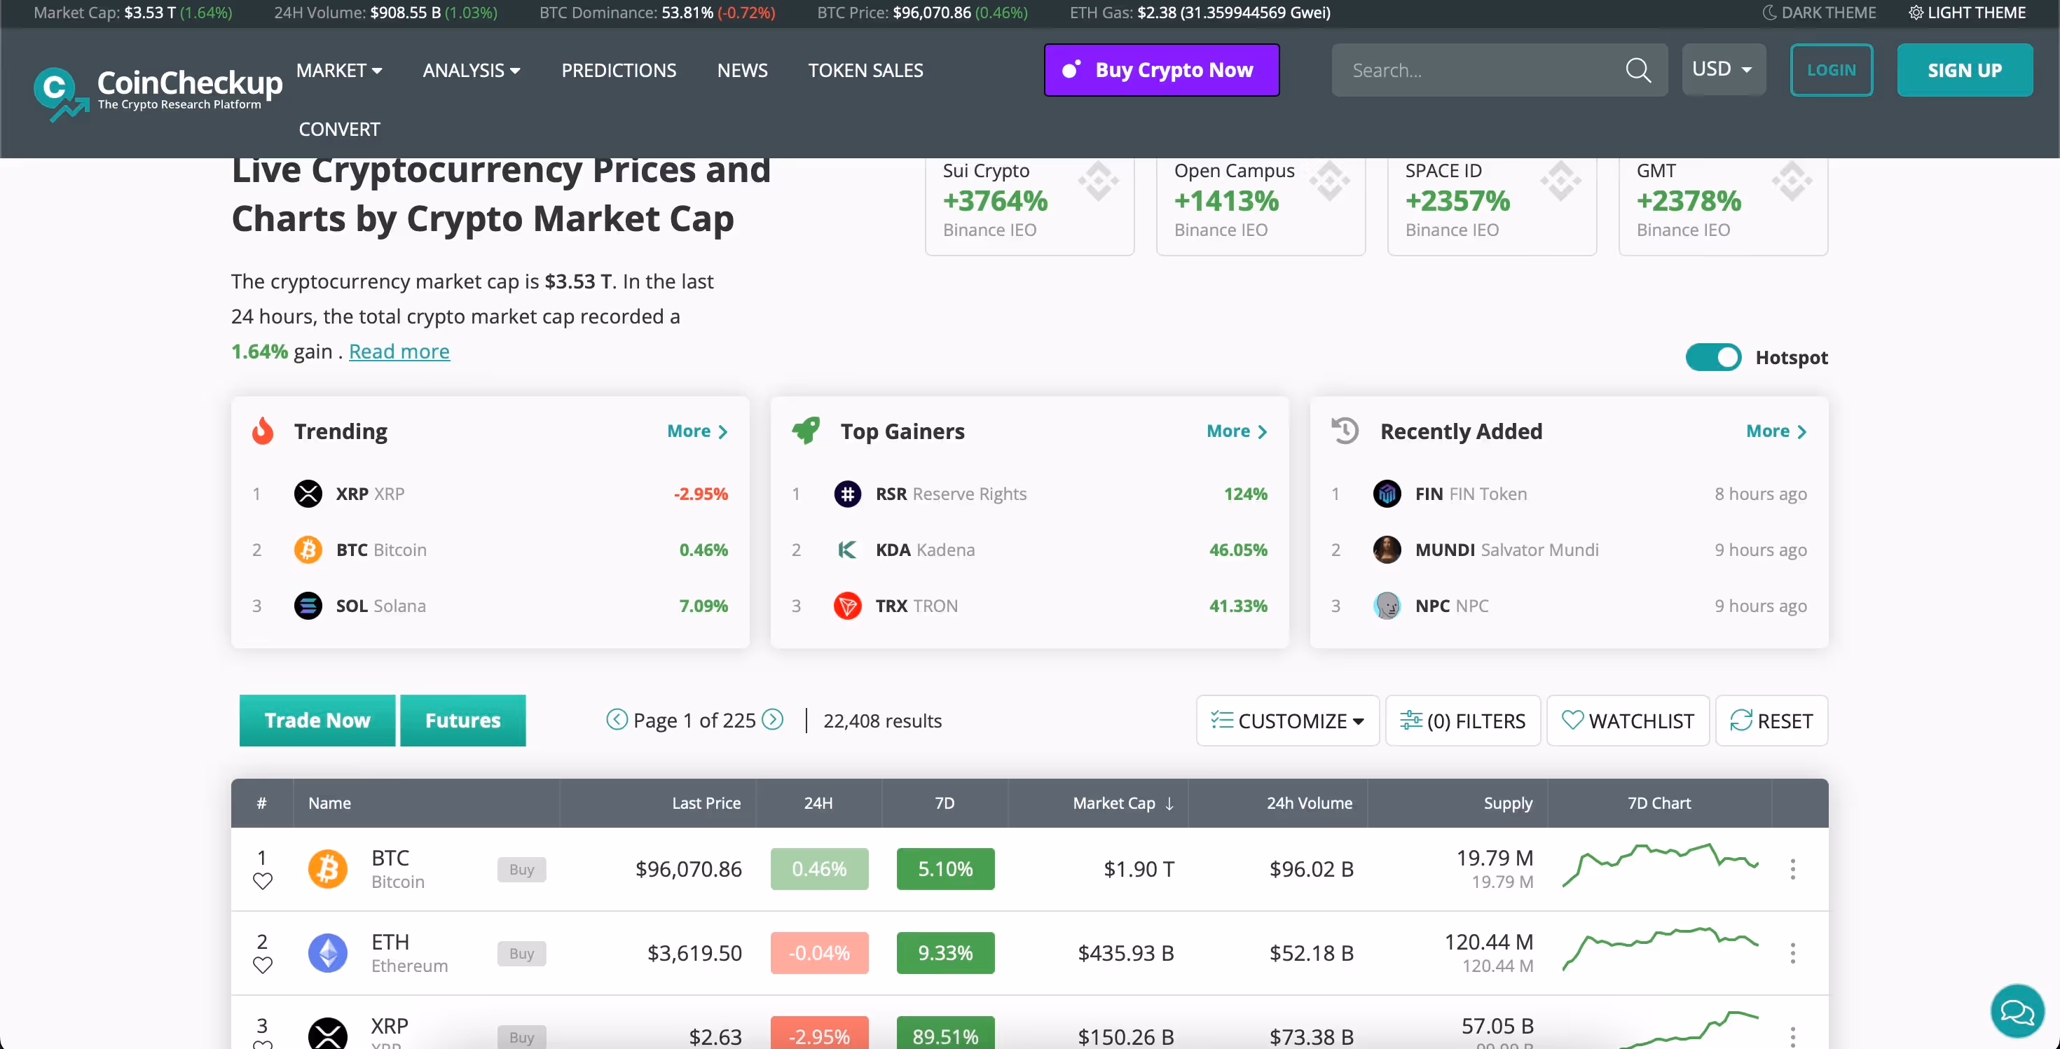Click the Reserve Rights icon in Top Gainers
This screenshot has height=1049, width=2060.
click(x=848, y=494)
